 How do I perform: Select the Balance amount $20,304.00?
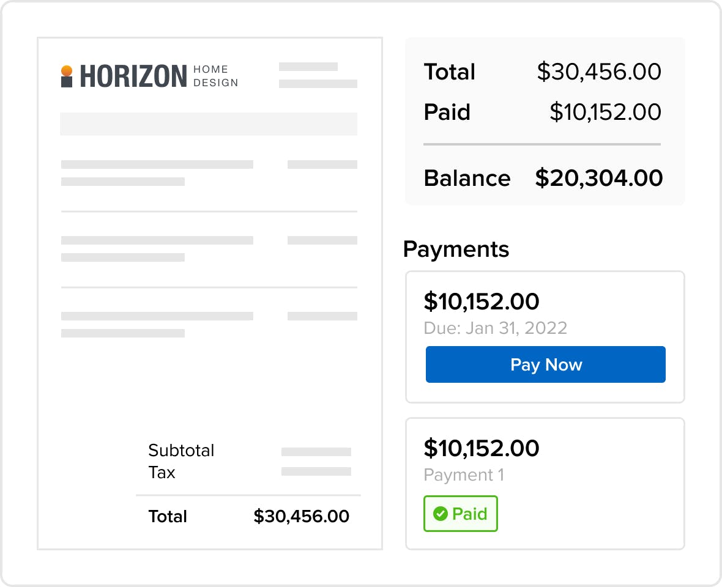click(x=598, y=178)
